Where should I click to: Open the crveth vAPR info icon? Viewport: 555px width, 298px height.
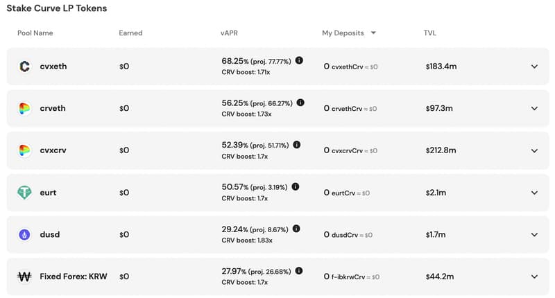point(300,103)
